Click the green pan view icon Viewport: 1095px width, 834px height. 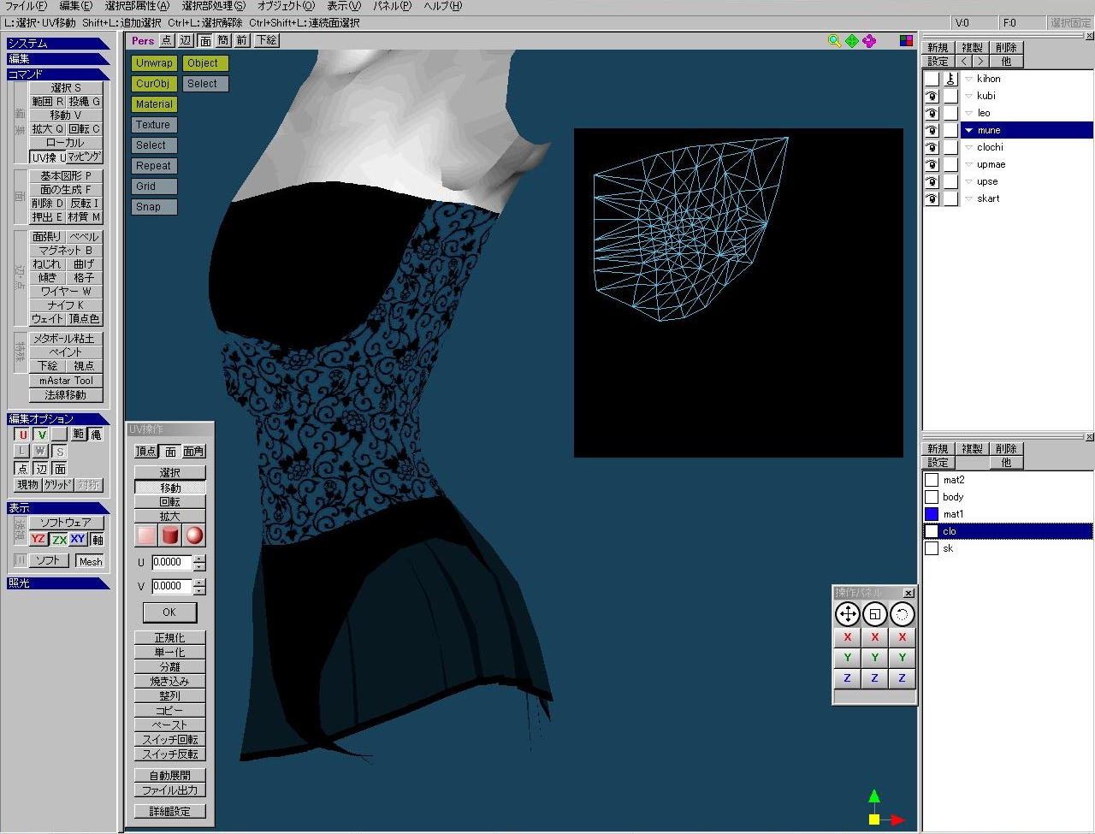(x=852, y=41)
